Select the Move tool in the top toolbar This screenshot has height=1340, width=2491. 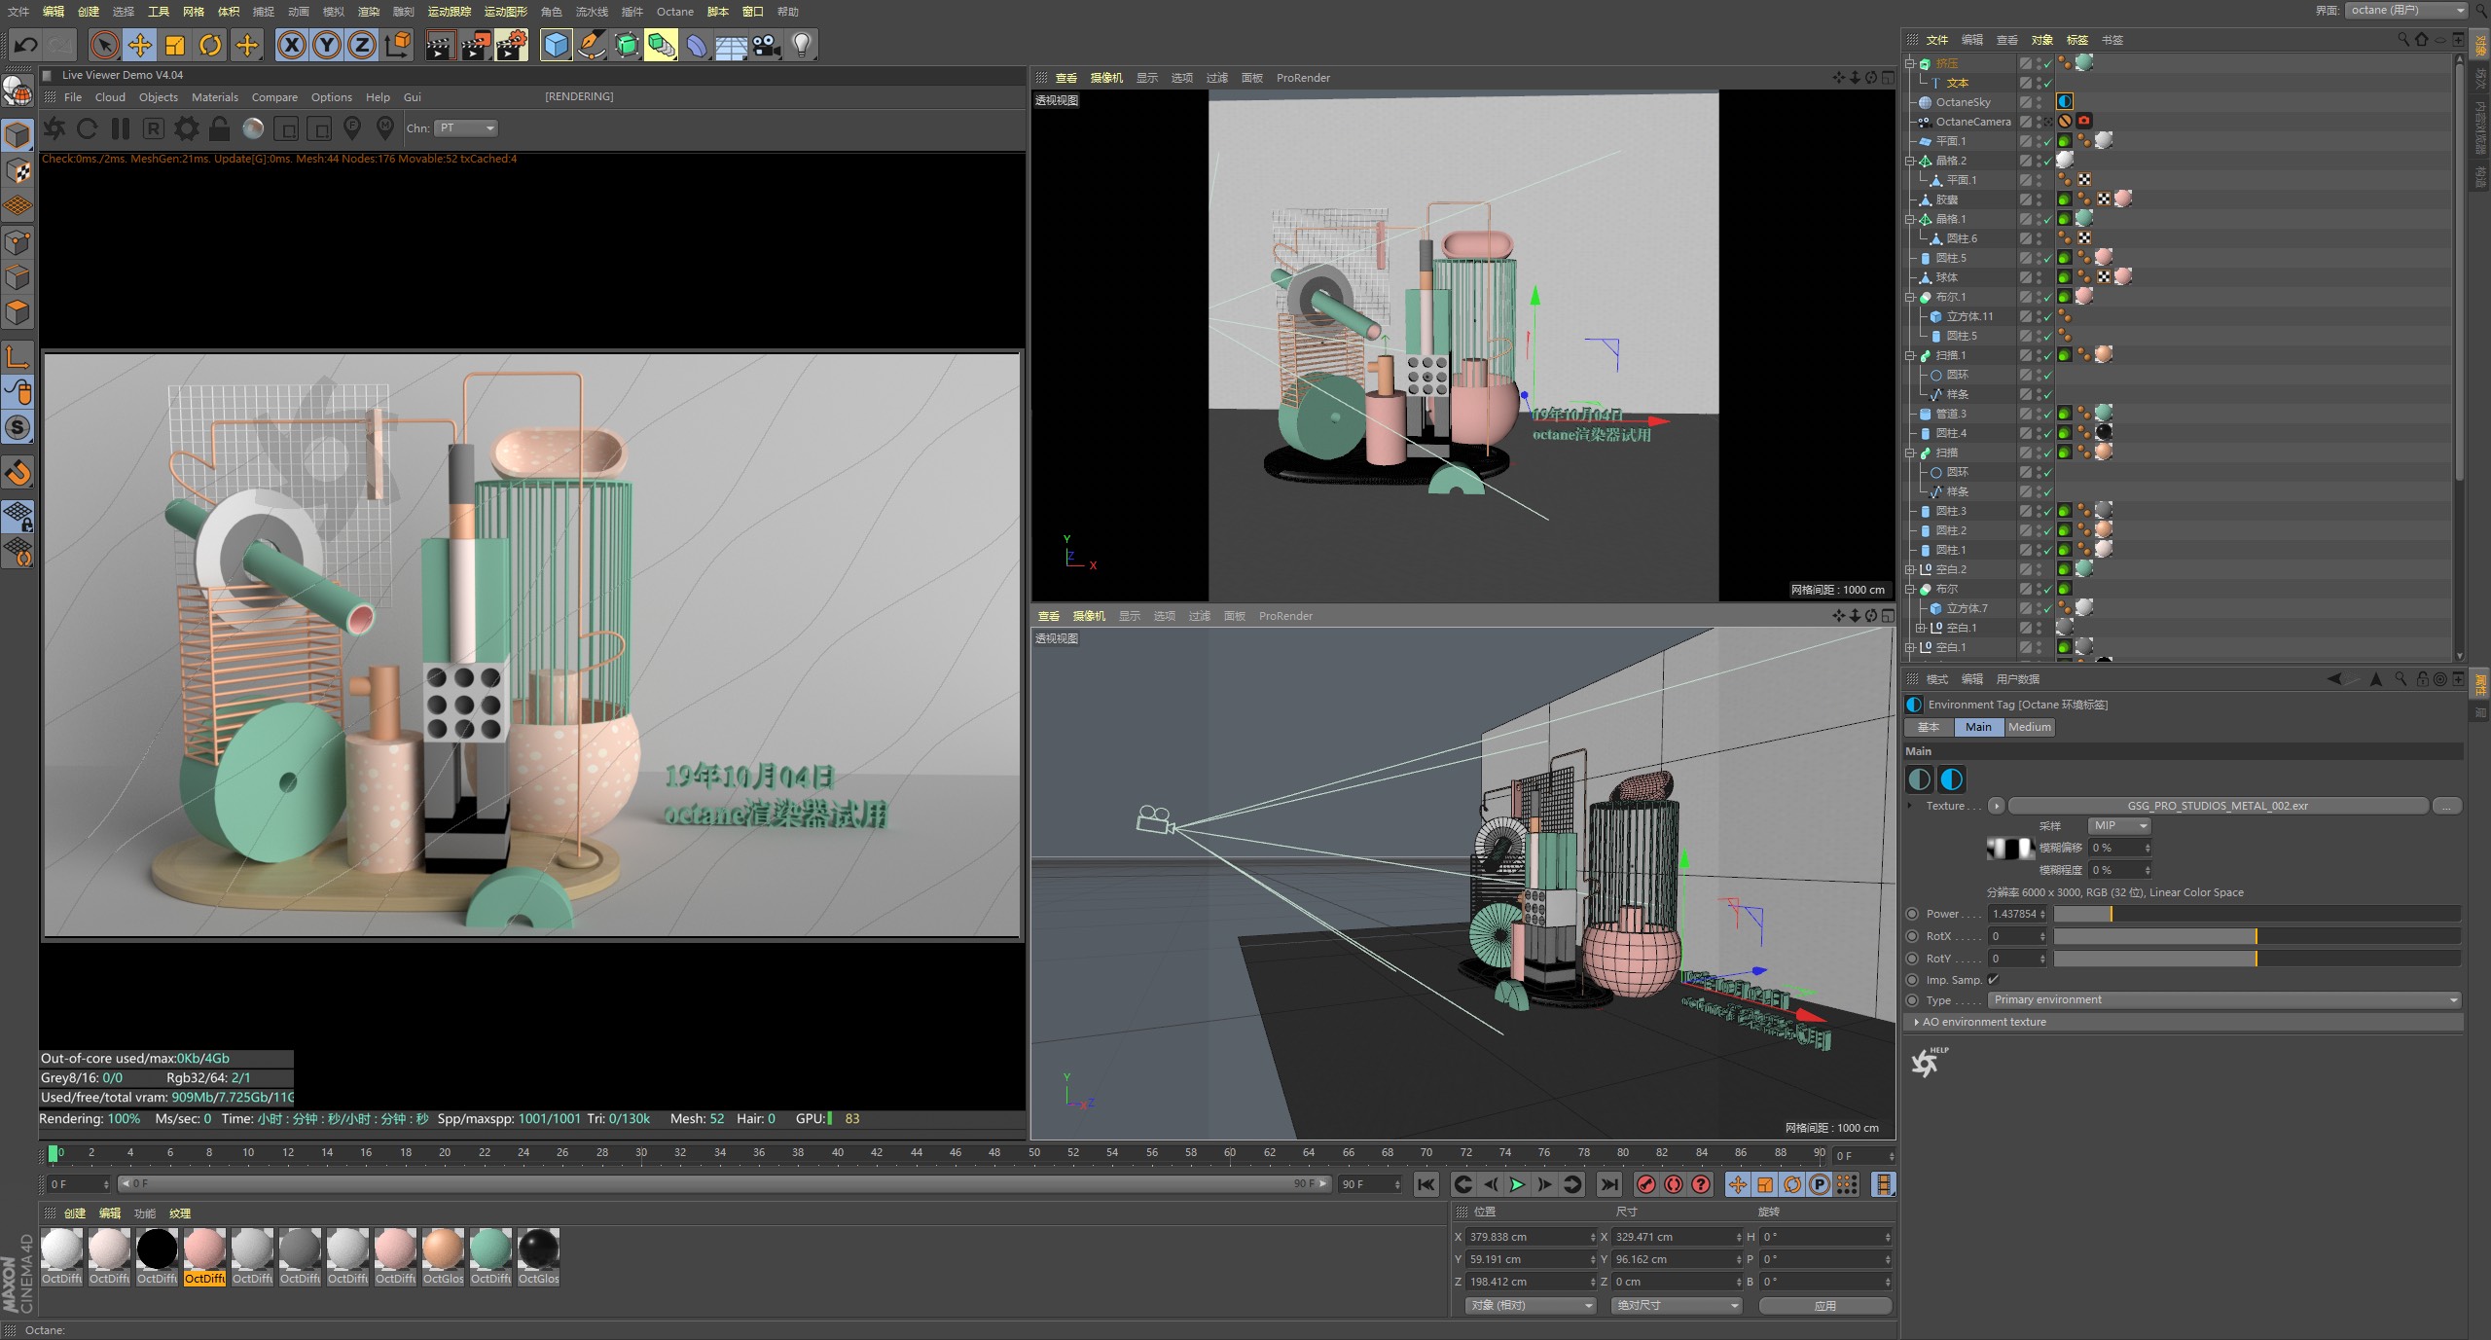point(140,45)
